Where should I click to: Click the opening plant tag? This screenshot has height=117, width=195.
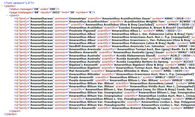(14, 15)
